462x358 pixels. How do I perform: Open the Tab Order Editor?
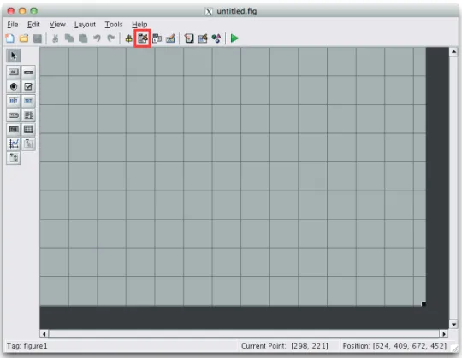click(x=157, y=38)
